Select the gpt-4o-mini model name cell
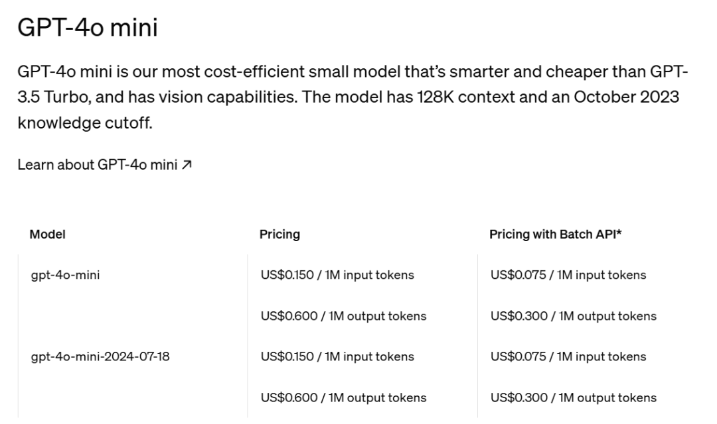Image resolution: width=717 pixels, height=424 pixels. point(65,275)
